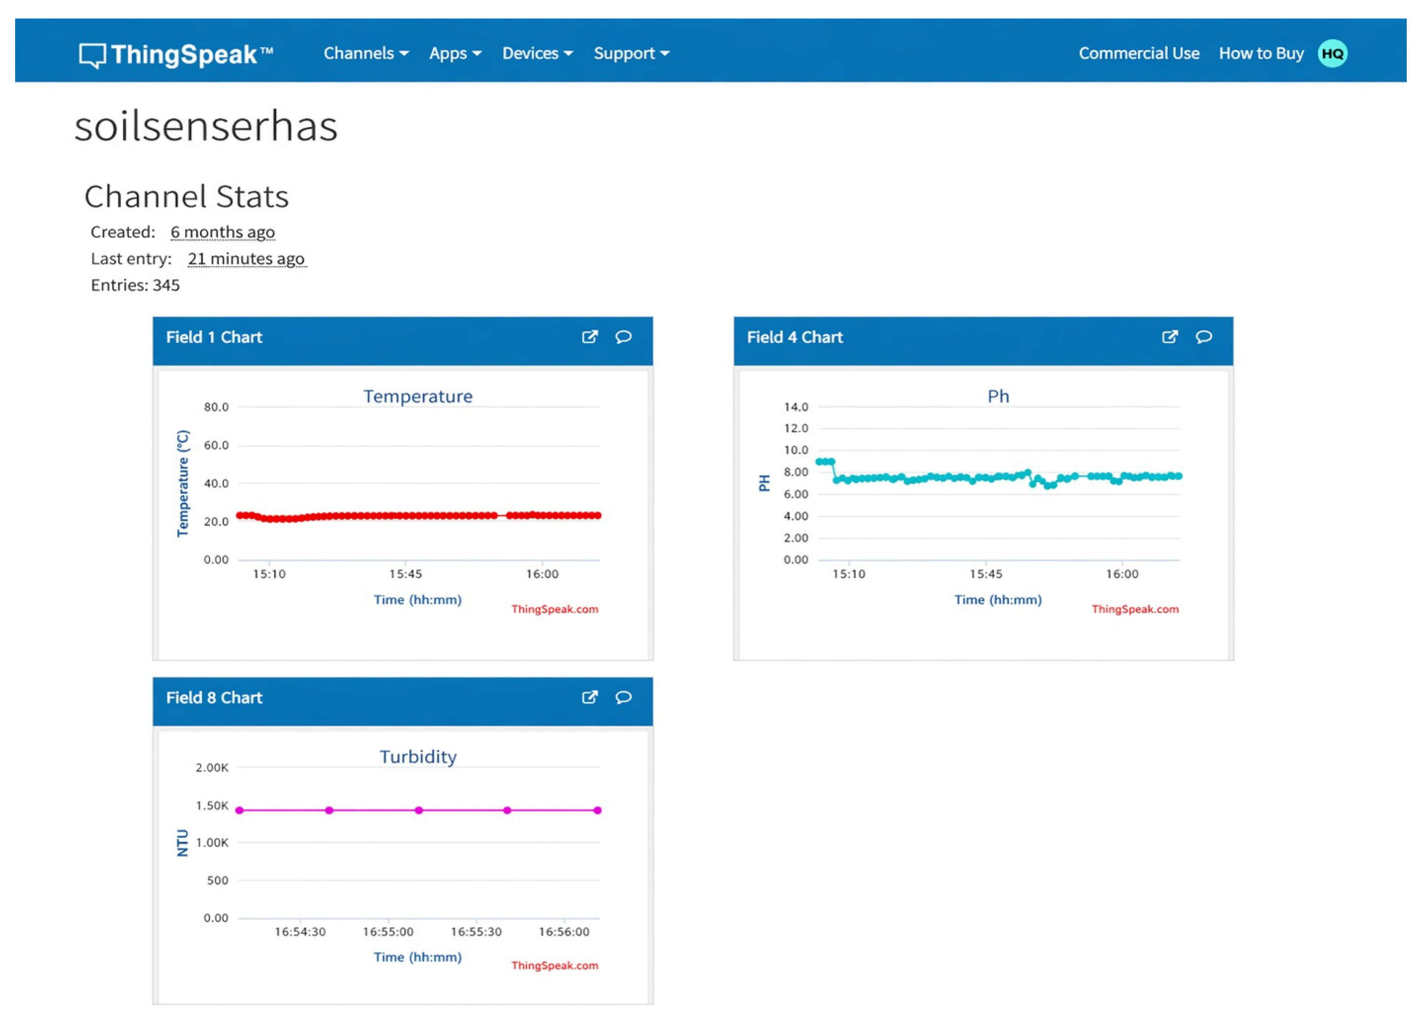Click ThingSpeak.com link under Temperature chart
The image size is (1423, 1021).
pos(555,609)
